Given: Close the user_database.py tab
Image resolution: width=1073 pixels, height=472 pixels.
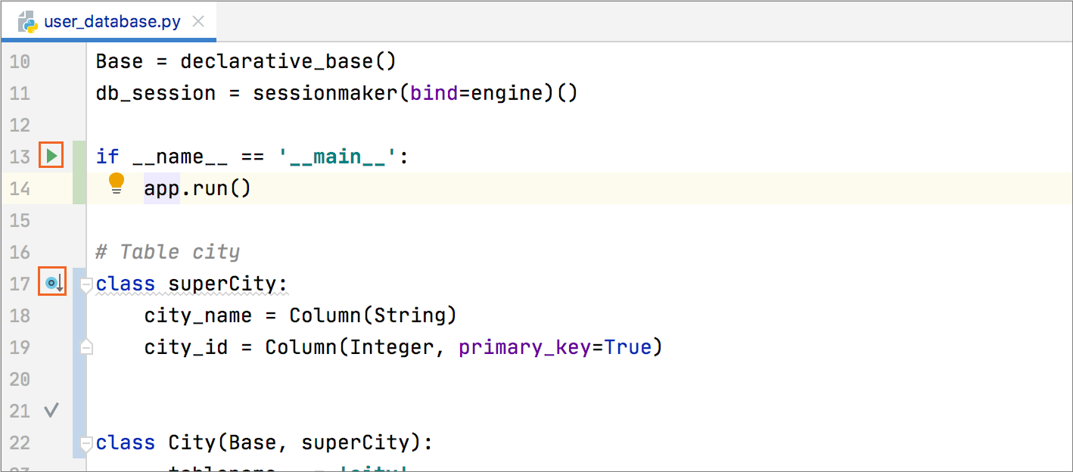Looking at the screenshot, I should tap(198, 21).
